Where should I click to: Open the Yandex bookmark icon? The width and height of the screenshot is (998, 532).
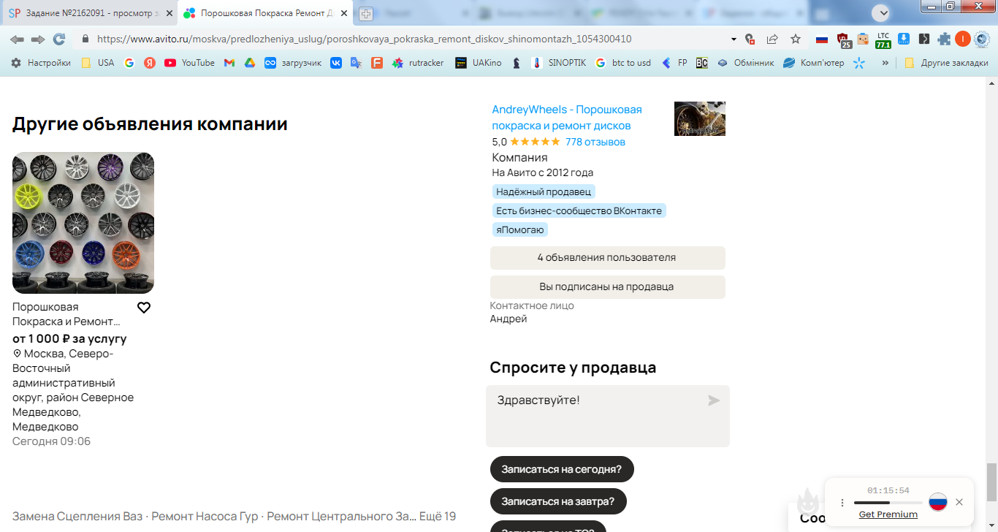click(150, 63)
